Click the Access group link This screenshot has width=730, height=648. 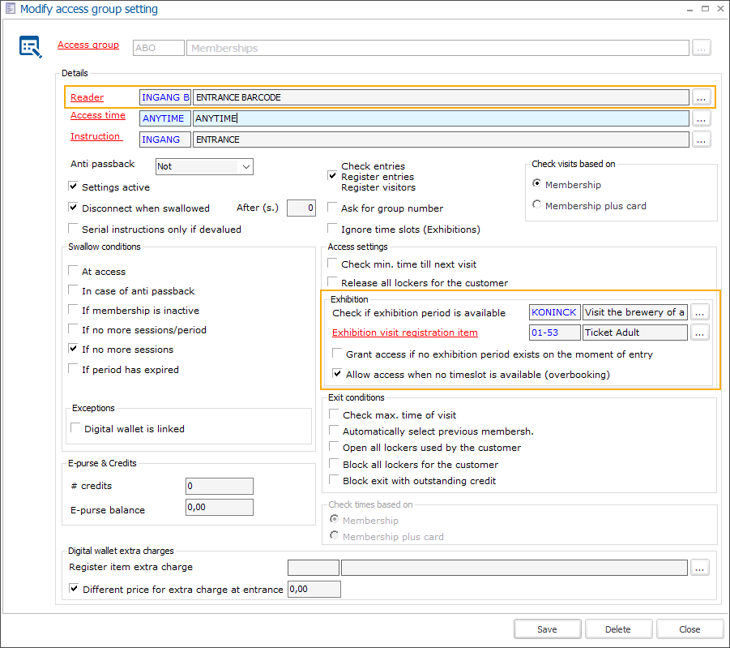88,45
